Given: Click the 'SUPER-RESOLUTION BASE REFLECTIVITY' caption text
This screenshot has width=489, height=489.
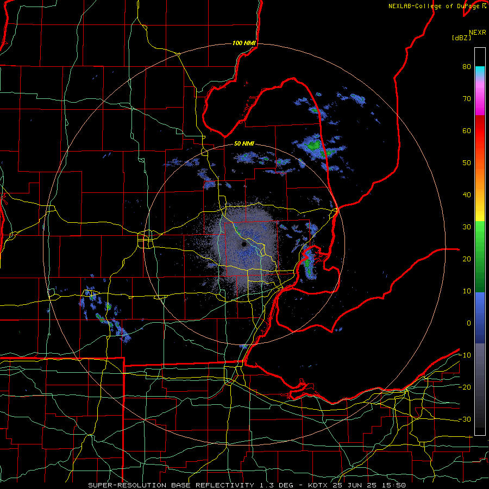Looking at the screenshot, I should pyautogui.click(x=170, y=485).
